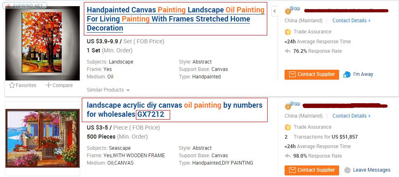This screenshot has height=177, width=399.
Task: Open the seaside villa painting thumbnail
Action: tap(42, 137)
